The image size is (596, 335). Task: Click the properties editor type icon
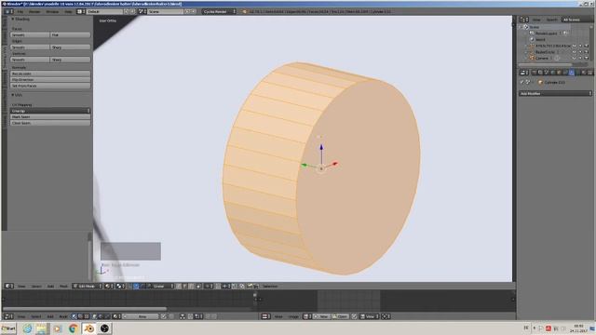point(524,73)
